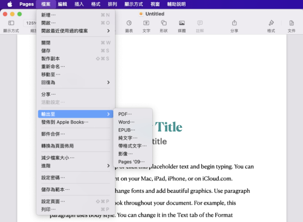
Task: Open the 格式 format paintbrush panel
Action: 271,23
